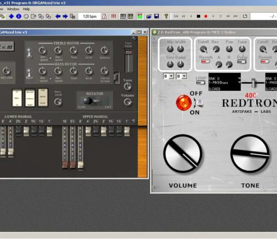
Task: Click the Treble Rotor Balance knob
Action: (104, 51)
